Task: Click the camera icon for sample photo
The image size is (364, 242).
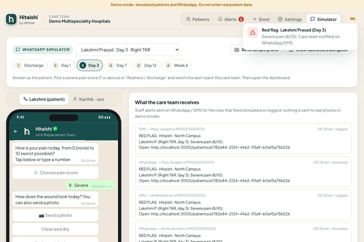Action: [x=237, y=50]
